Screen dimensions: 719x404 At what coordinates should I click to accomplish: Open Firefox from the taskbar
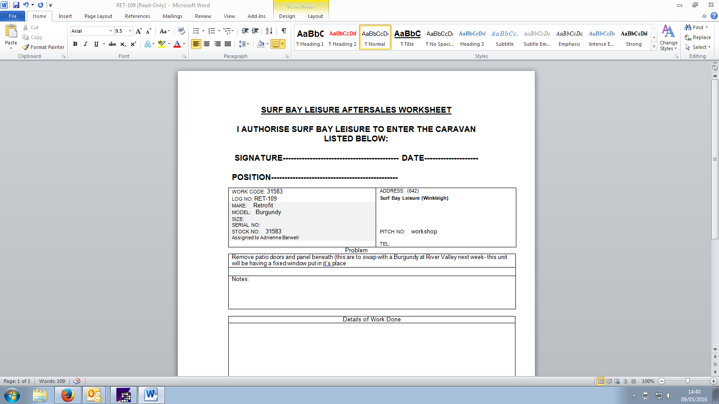(x=68, y=395)
